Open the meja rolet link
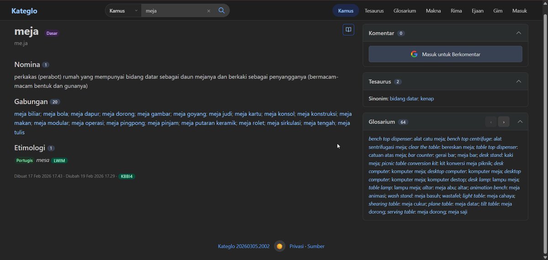This screenshot has width=548, height=260. tap(252, 123)
